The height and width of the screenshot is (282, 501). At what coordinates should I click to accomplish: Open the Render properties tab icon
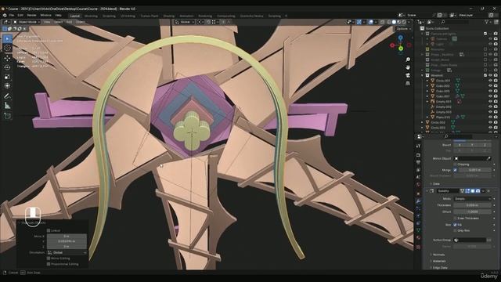418,155
